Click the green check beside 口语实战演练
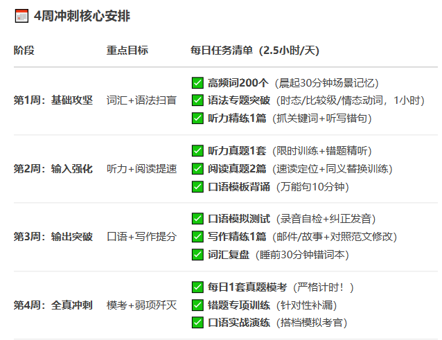 [197, 323]
